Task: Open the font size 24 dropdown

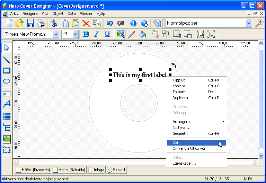Action: [x=75, y=34]
